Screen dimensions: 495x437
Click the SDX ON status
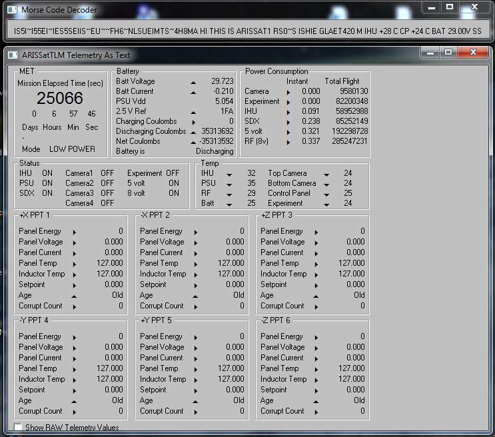(x=47, y=193)
